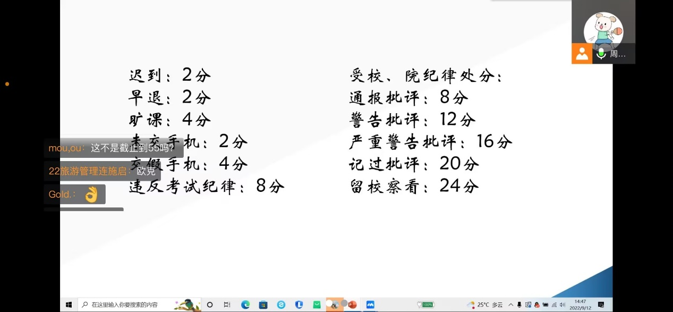Open the Windows Start menu

pyautogui.click(x=69, y=305)
